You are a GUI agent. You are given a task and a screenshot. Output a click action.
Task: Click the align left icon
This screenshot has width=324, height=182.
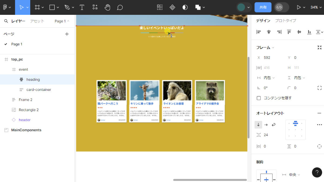click(259, 32)
